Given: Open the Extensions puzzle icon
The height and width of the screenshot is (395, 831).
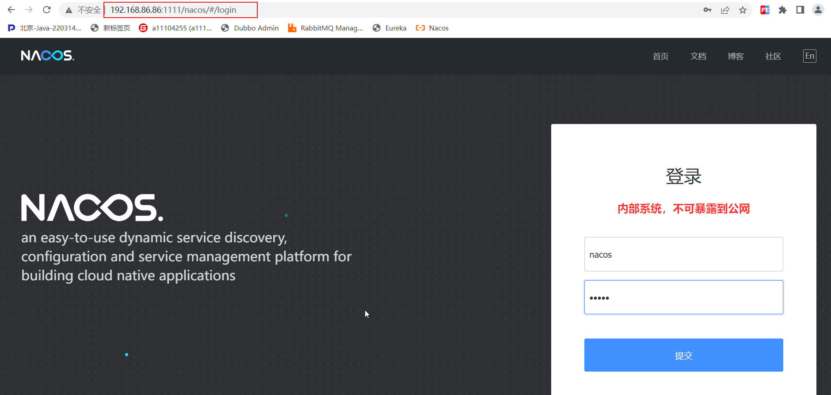Looking at the screenshot, I should (x=782, y=10).
